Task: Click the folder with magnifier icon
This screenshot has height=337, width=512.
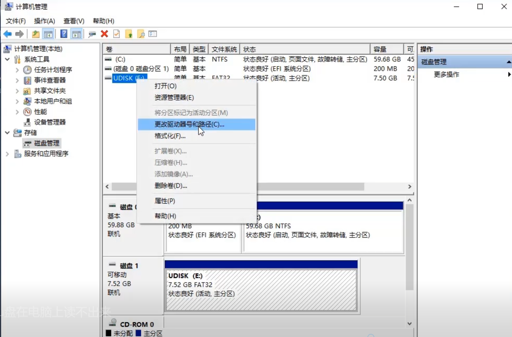Action: [x=141, y=34]
